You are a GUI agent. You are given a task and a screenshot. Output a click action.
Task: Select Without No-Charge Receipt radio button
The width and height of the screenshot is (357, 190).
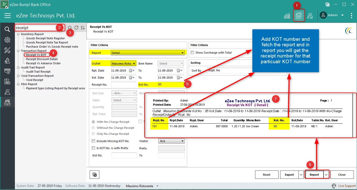coord(93,128)
